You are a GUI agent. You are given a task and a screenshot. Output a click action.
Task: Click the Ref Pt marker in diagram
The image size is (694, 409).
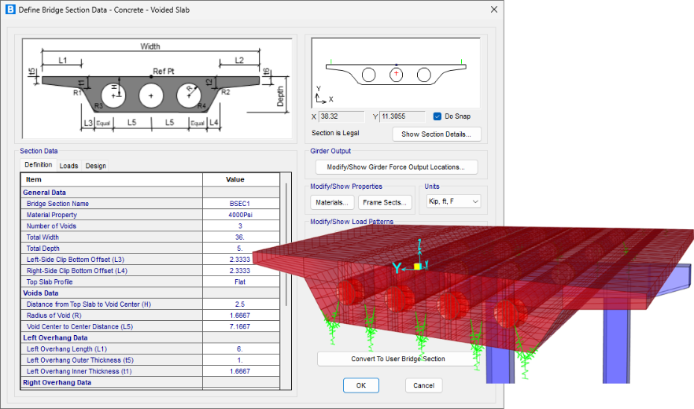[151, 77]
